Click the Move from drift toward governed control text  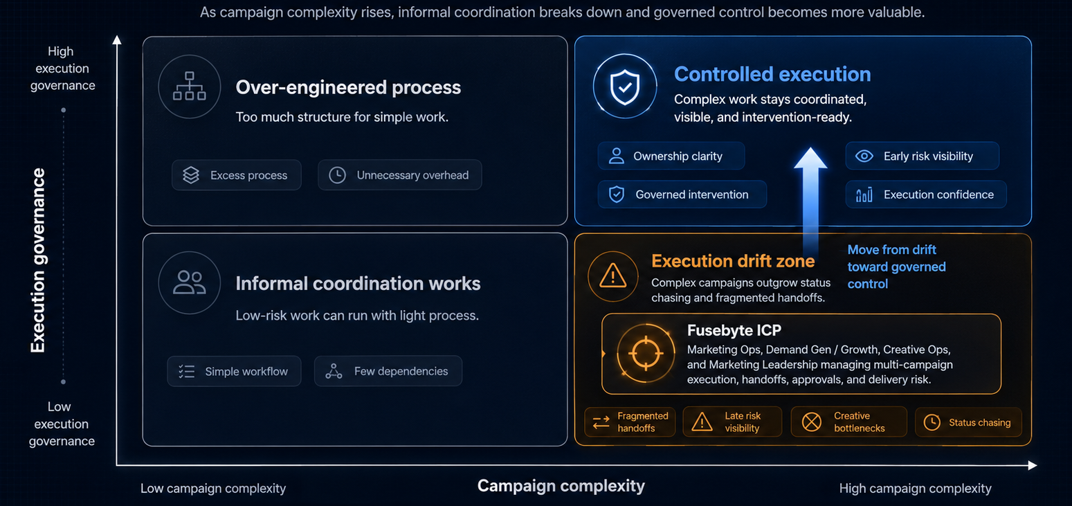point(896,266)
